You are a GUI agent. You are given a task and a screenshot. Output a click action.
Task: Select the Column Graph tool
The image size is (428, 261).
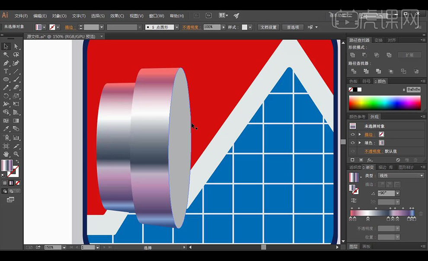click(x=16, y=137)
